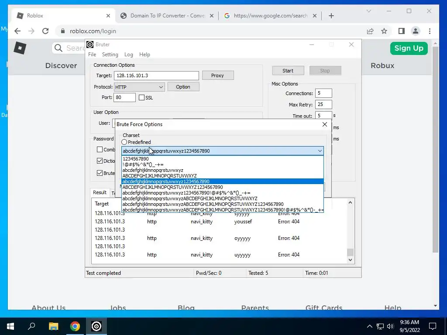
Task: Open the Windows notification center
Action: pyautogui.click(x=433, y=326)
